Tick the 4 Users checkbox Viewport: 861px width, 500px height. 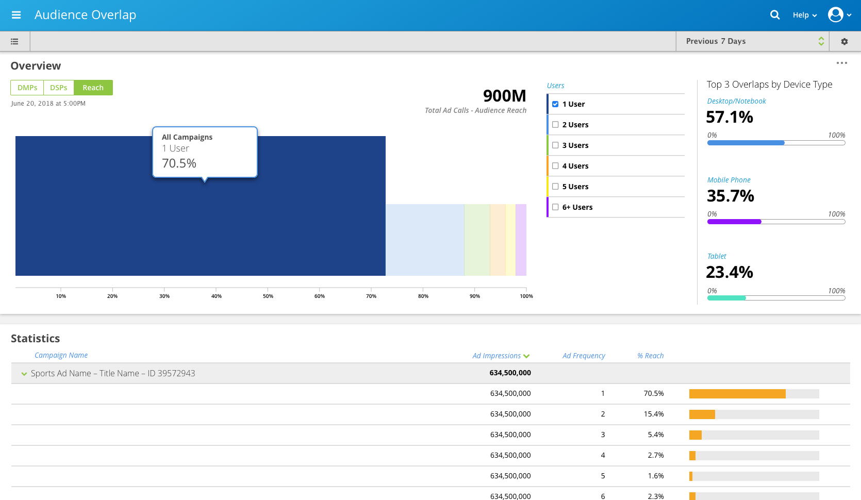555,166
